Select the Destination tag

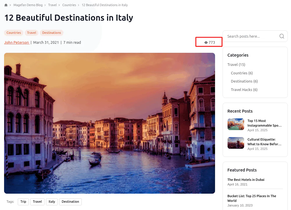pyautogui.click(x=70, y=202)
